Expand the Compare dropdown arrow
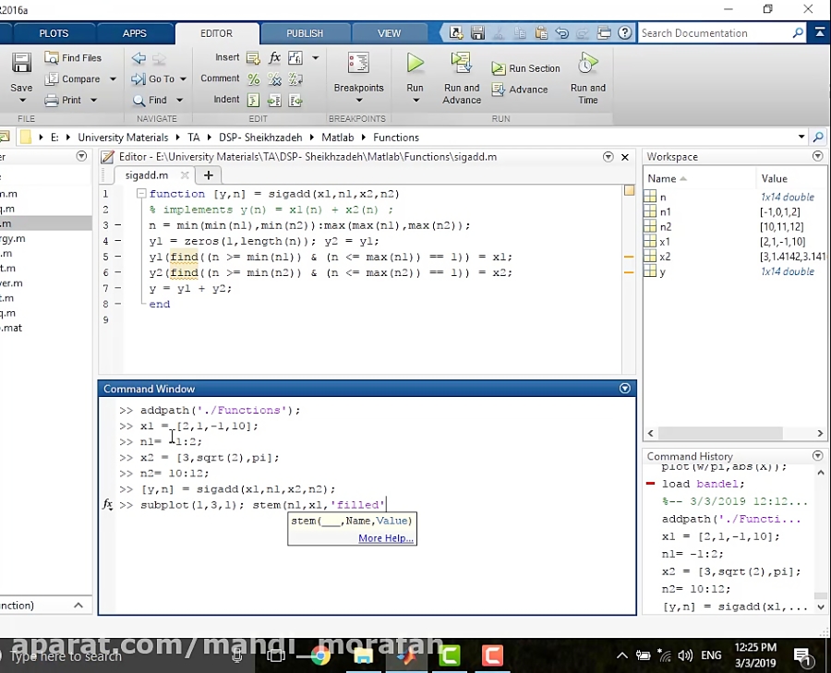This screenshot has height=673, width=831. coord(113,79)
